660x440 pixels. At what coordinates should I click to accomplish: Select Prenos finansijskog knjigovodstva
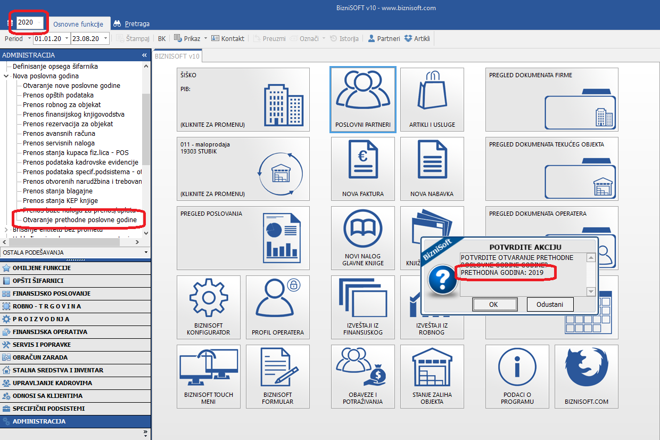click(73, 115)
